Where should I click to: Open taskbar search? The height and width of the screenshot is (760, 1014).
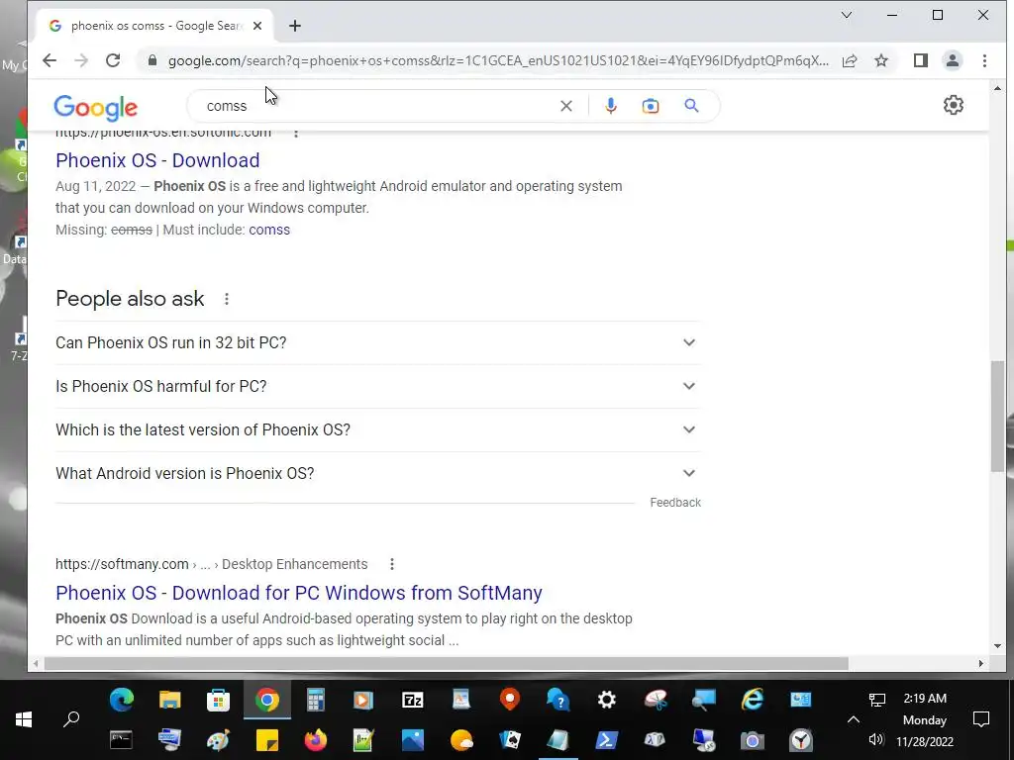(x=71, y=719)
